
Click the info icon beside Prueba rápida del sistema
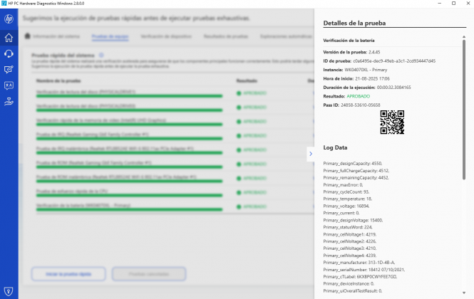(101, 56)
